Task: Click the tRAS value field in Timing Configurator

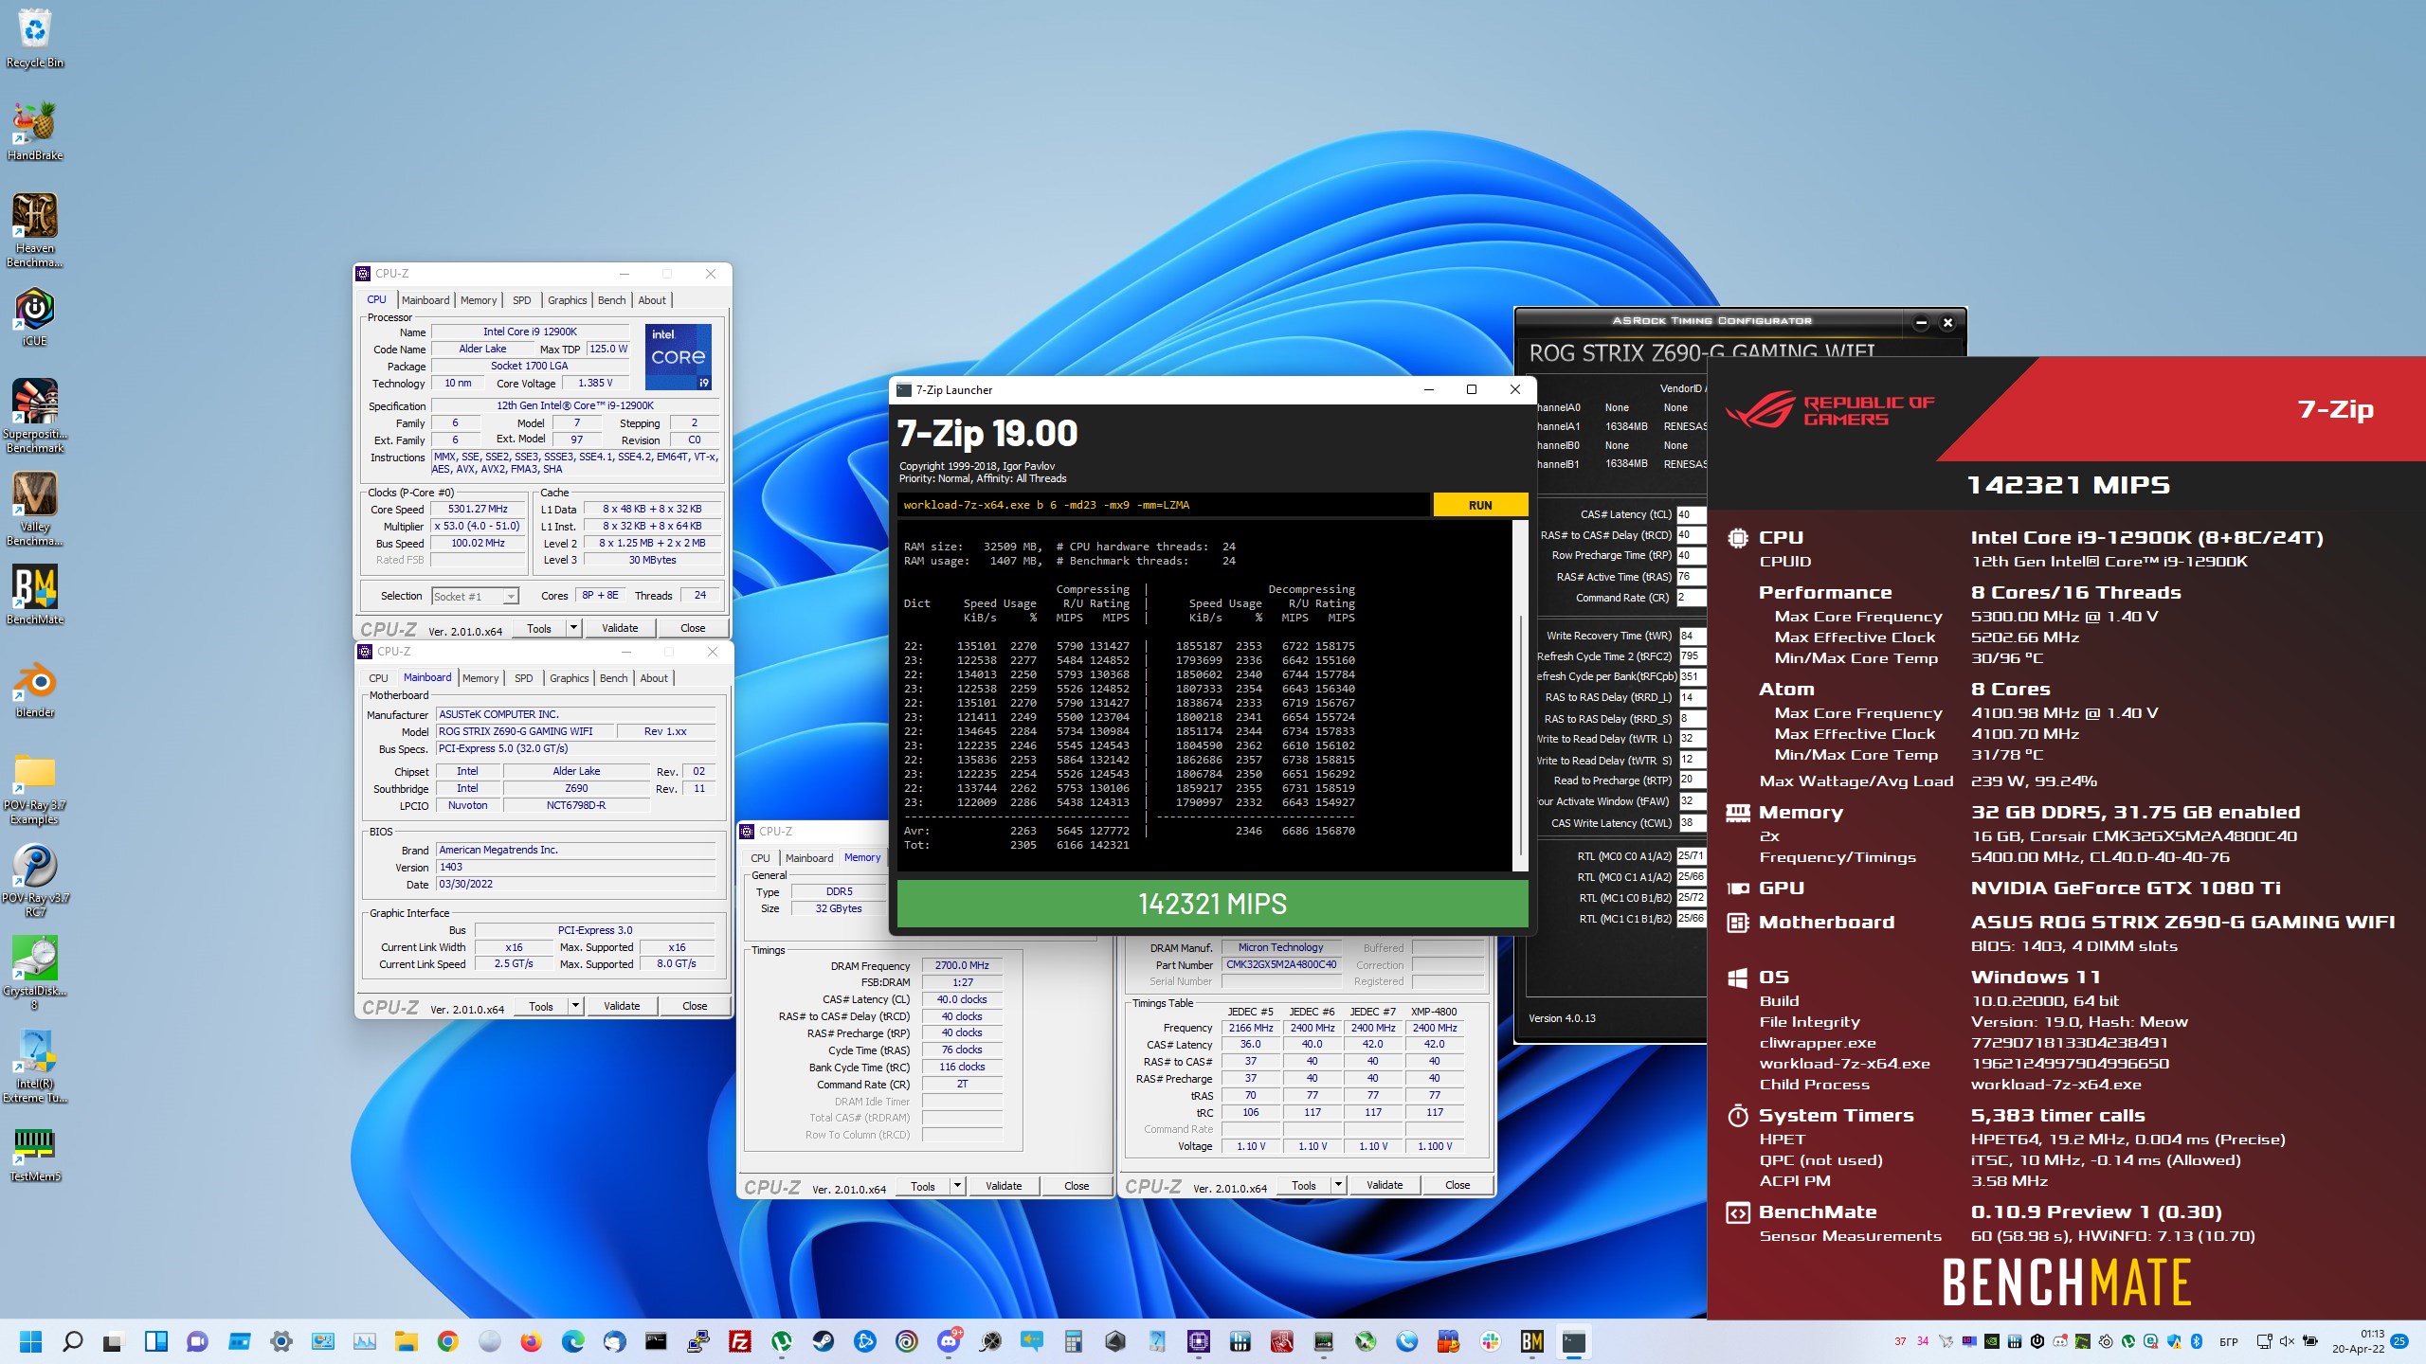Action: 1690,577
